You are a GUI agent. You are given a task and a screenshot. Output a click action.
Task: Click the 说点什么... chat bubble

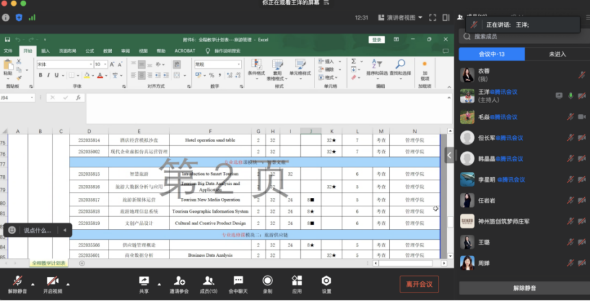pyautogui.click(x=38, y=230)
